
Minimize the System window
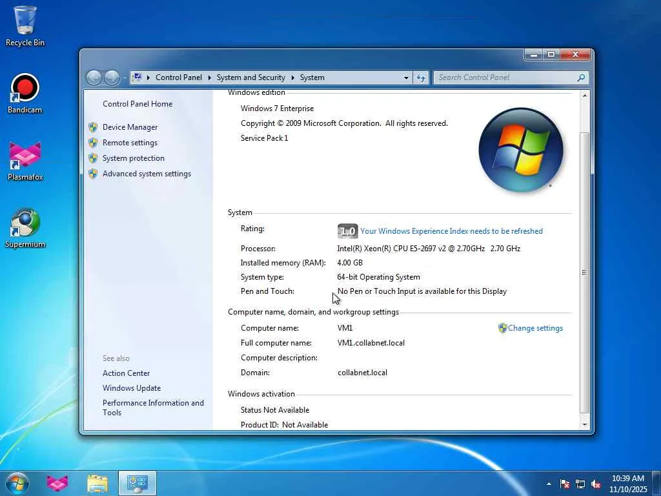coord(534,54)
